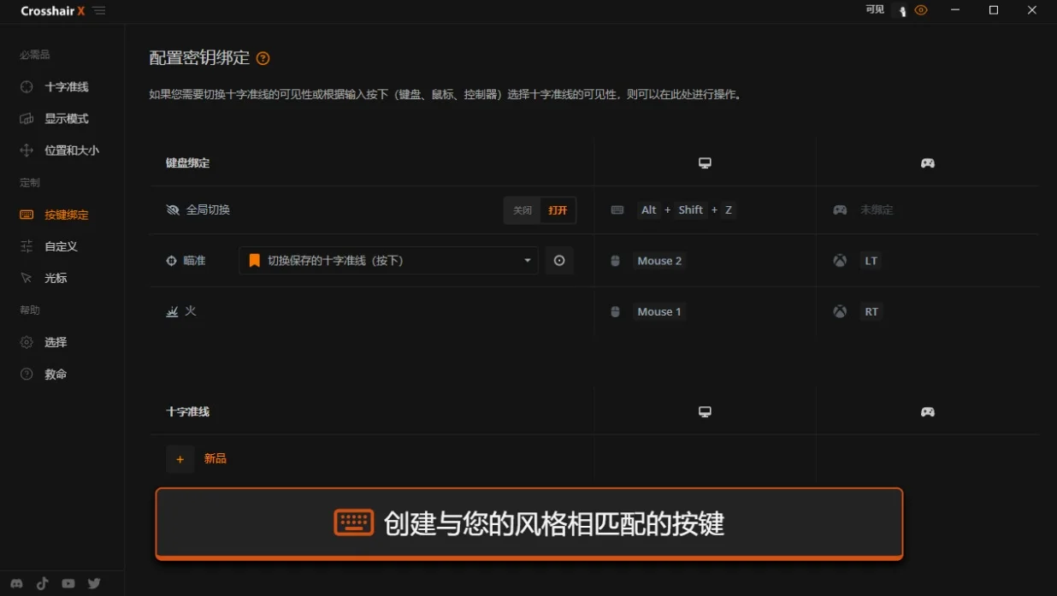1057x596 pixels.
Task: Open the Discord link icon
Action: coord(18,583)
